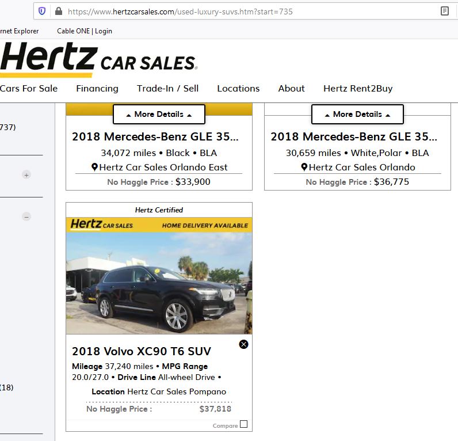Click More Details on black Mercedes GLE
458x441 pixels.
(159, 114)
